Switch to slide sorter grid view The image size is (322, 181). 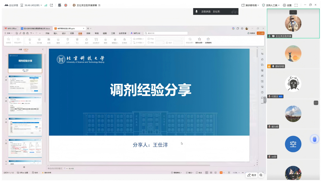[211, 173]
